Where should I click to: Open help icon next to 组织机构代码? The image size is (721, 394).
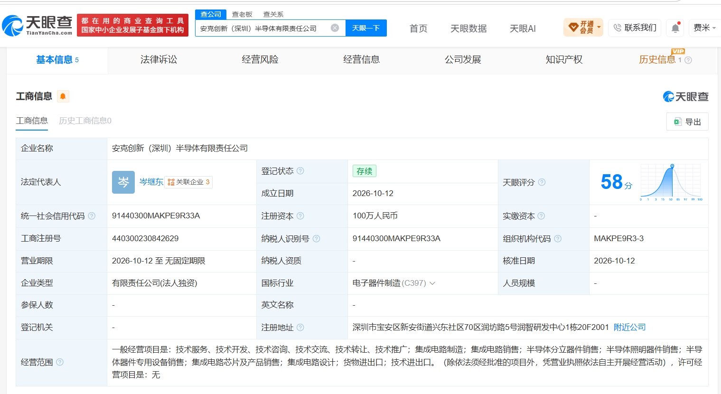[x=558, y=239]
